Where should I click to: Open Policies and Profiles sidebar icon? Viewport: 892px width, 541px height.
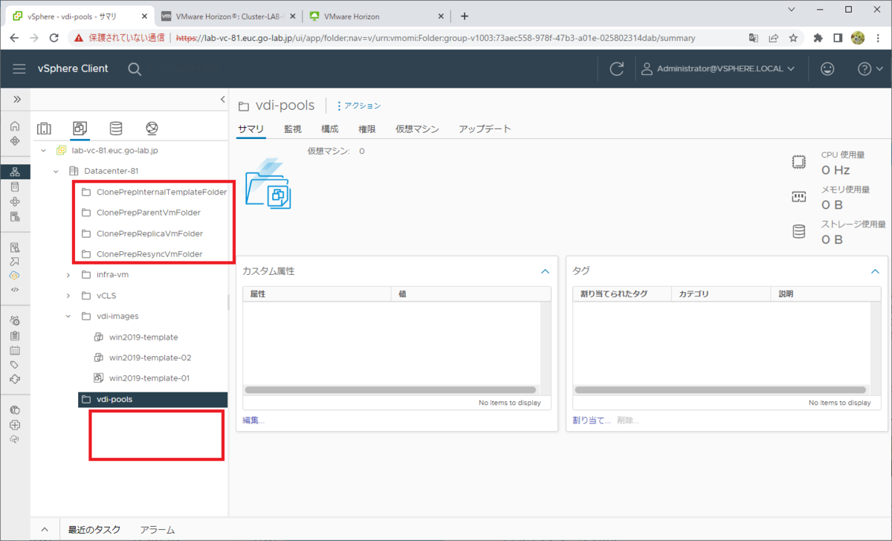click(x=15, y=247)
